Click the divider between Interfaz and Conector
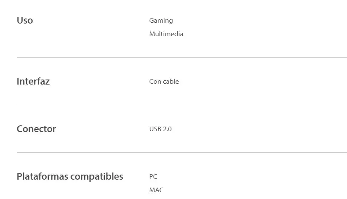Image resolution: width=347 pixels, height=199 pixels. [181, 105]
